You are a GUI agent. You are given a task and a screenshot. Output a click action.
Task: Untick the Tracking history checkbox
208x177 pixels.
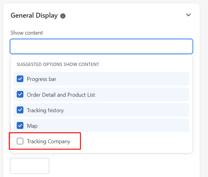[20, 110]
